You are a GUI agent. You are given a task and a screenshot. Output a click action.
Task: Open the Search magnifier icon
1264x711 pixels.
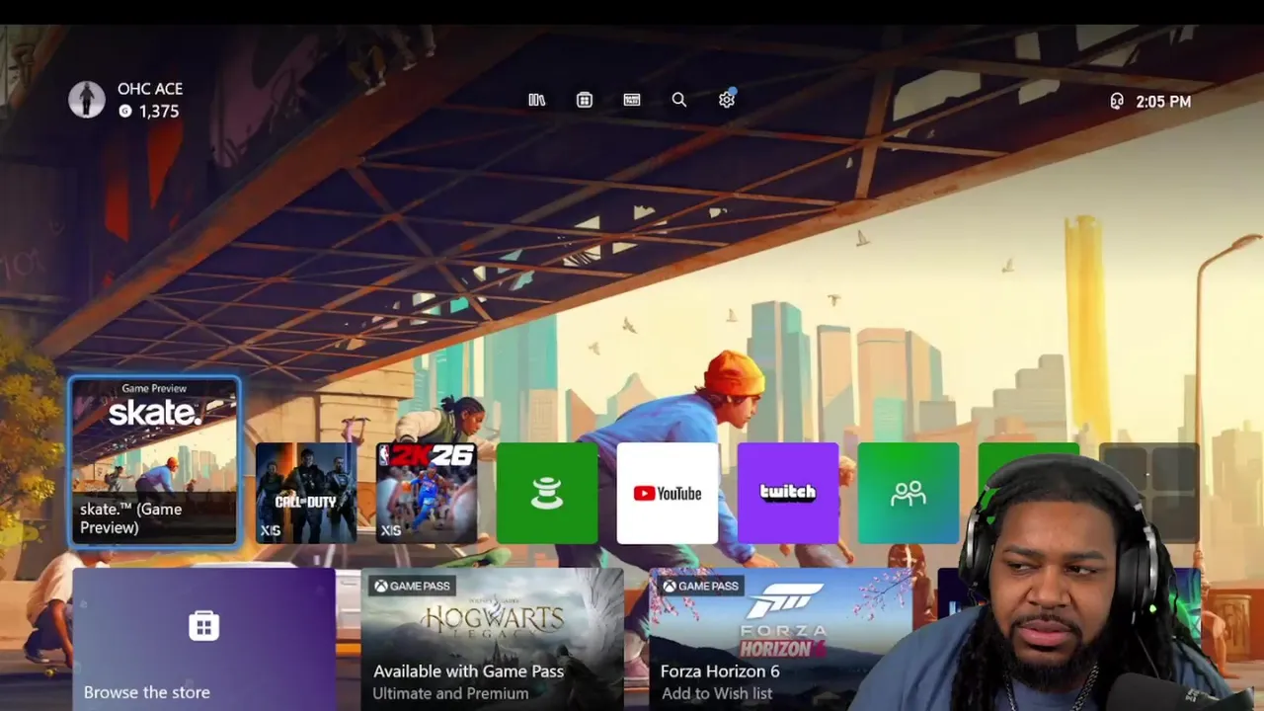(x=679, y=100)
